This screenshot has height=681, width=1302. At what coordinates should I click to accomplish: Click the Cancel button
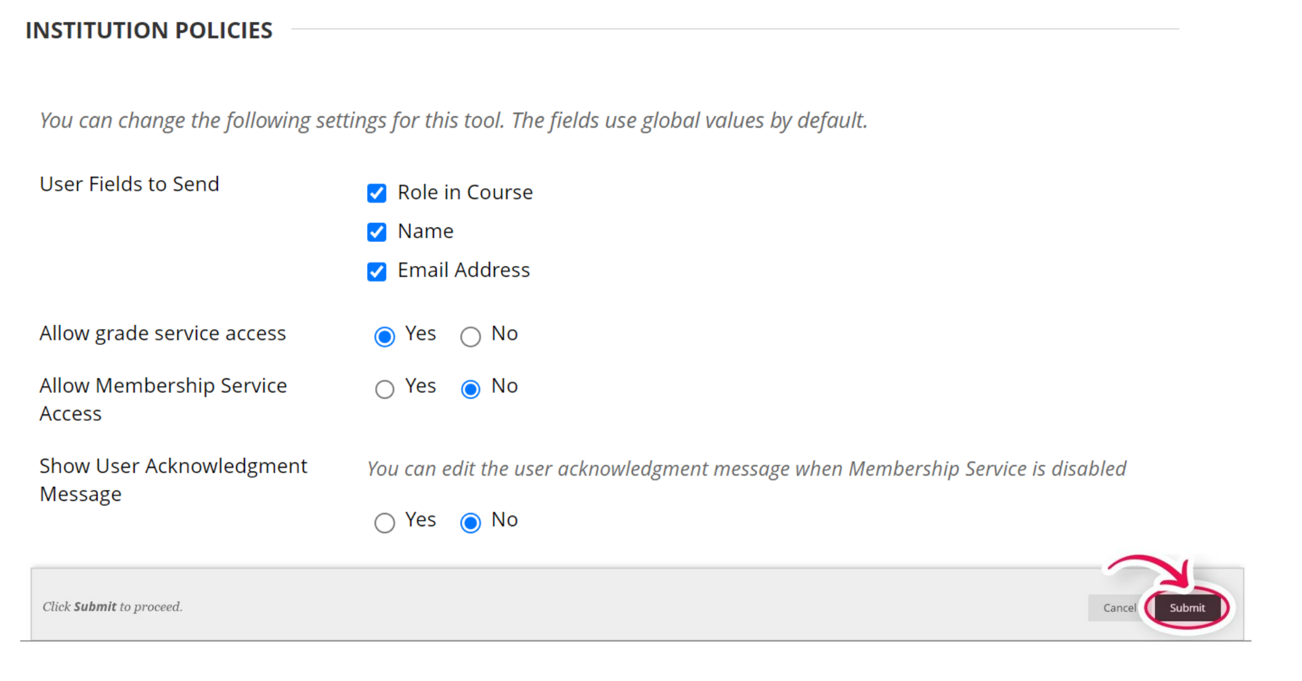tap(1119, 608)
